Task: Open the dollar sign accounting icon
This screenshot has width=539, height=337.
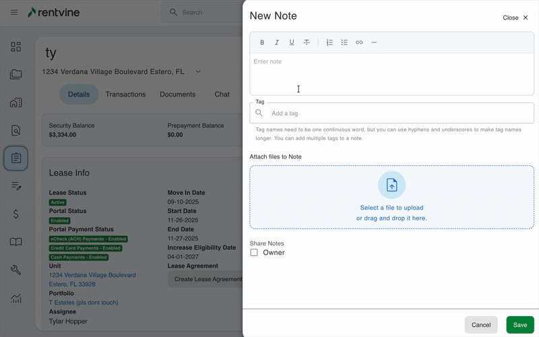Action: point(15,214)
